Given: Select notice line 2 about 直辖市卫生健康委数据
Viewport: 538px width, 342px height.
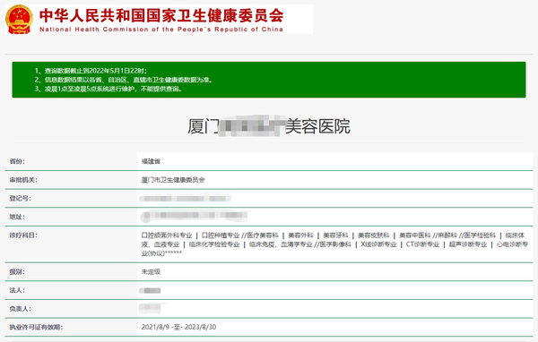Looking at the screenshot, I should click(124, 80).
